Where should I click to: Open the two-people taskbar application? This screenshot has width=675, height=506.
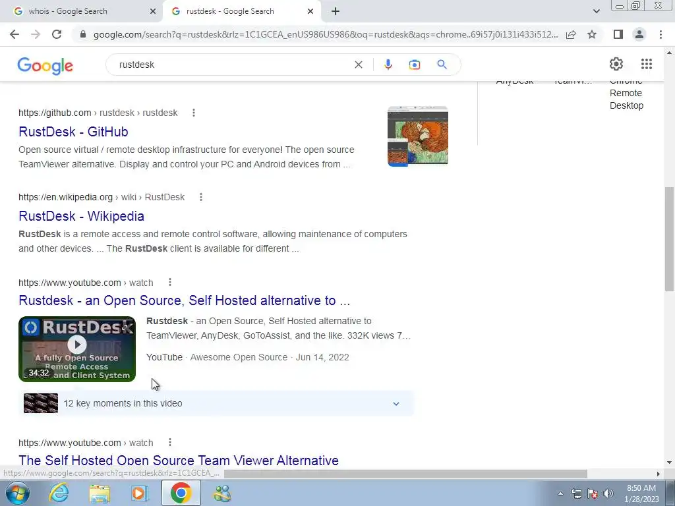[222, 493]
